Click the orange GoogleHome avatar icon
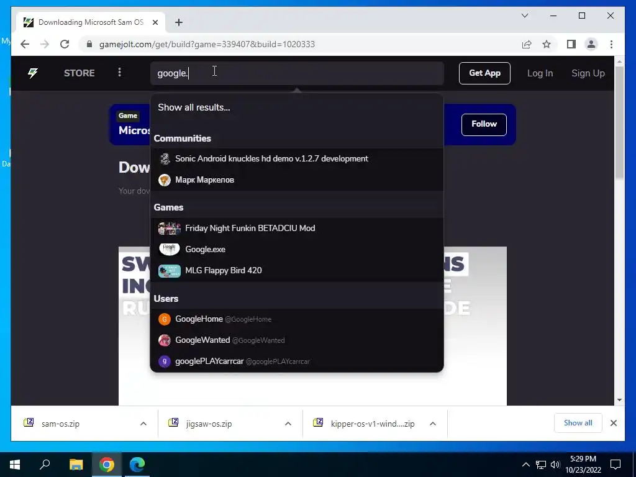The image size is (636, 477). pyautogui.click(x=164, y=319)
